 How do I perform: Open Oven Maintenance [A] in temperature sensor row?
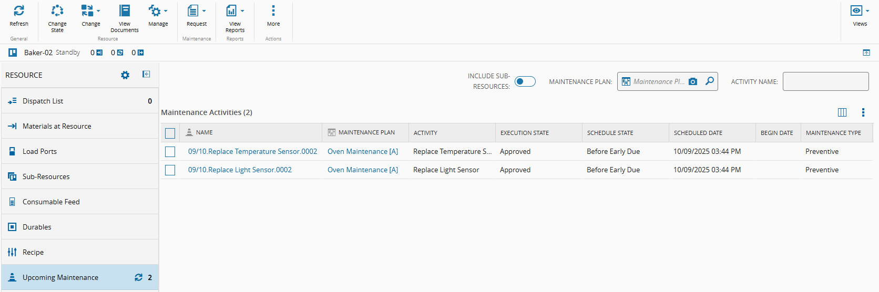click(x=363, y=151)
